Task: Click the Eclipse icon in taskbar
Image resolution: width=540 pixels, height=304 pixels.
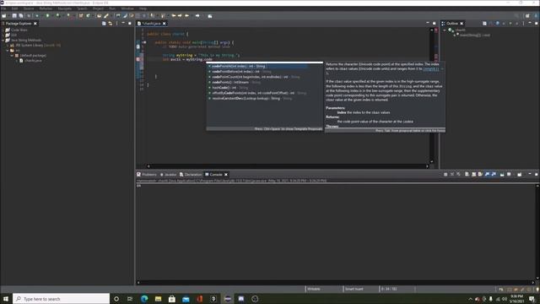Action: [227, 299]
